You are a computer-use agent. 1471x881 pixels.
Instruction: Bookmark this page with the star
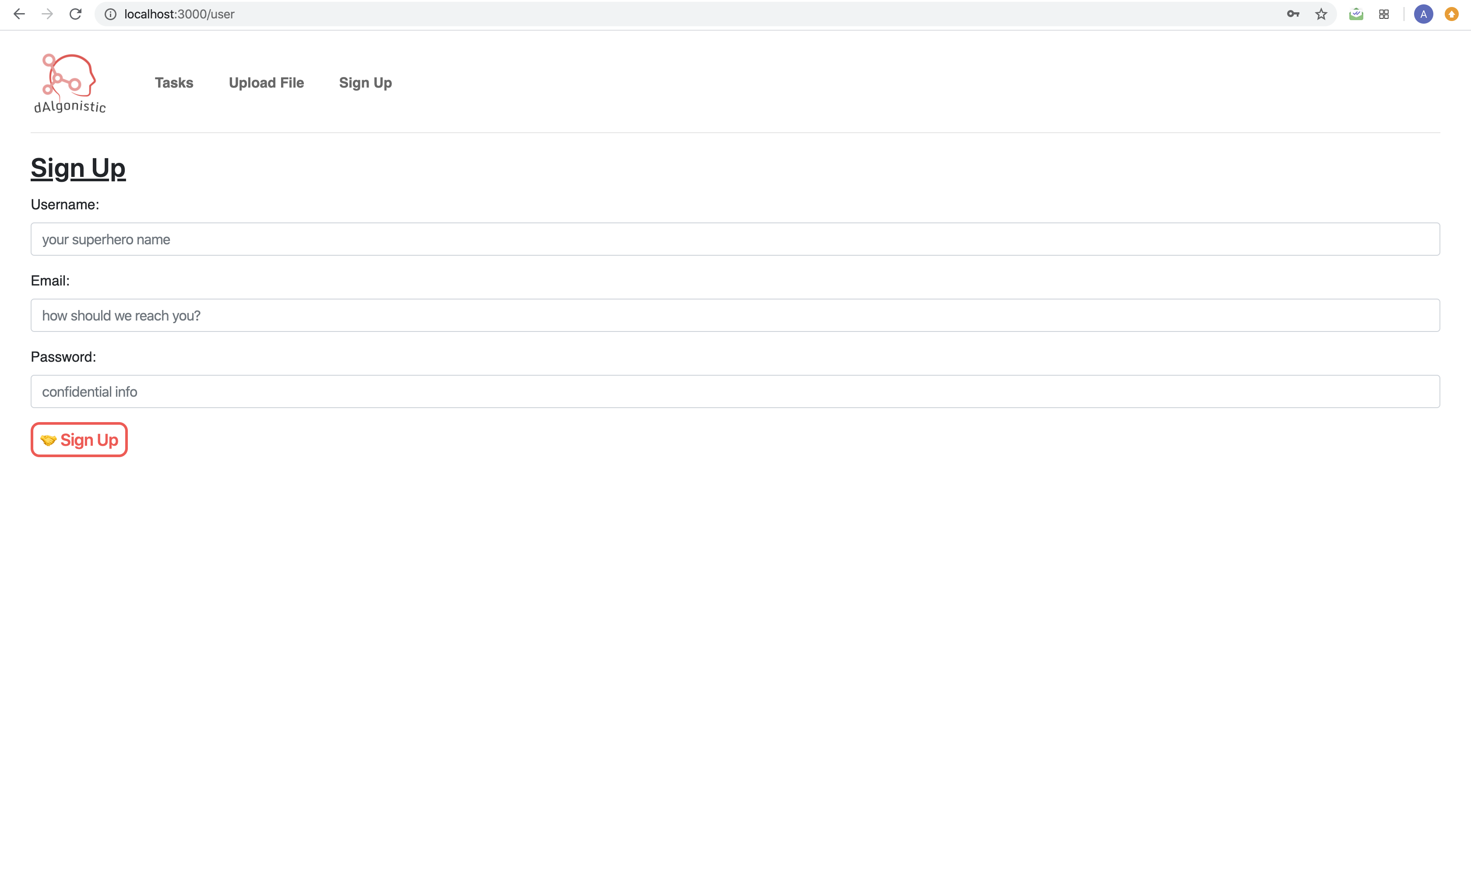(1321, 14)
